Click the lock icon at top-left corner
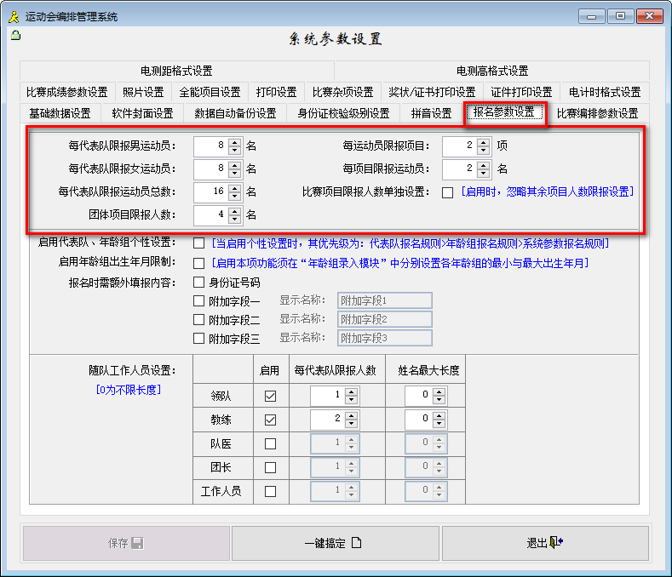Viewport: 672px width, 577px height. pos(15,35)
